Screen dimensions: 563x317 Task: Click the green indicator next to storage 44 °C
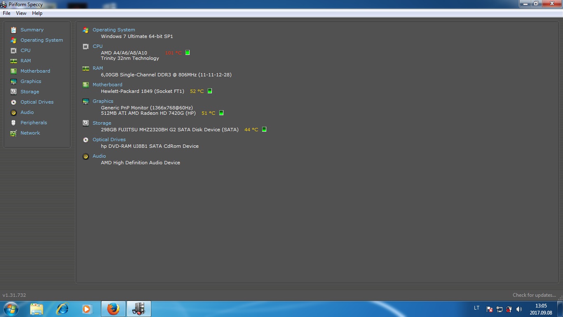(264, 129)
